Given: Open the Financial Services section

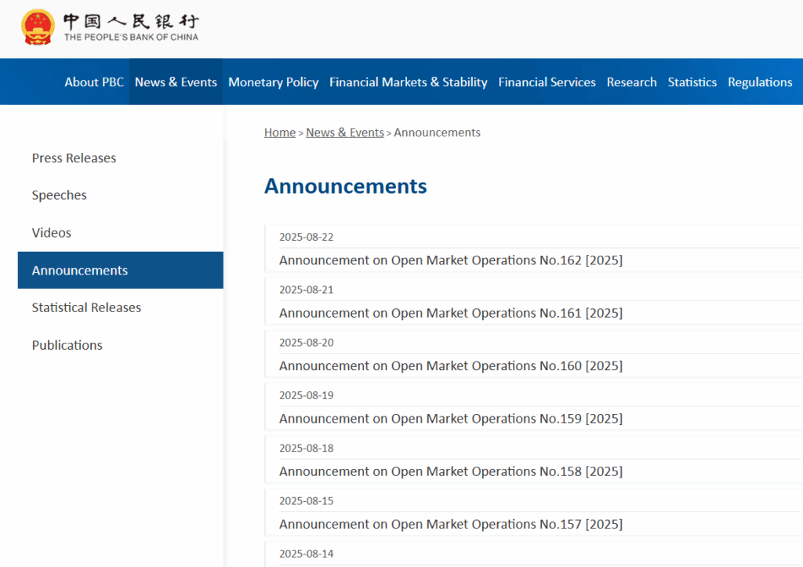Looking at the screenshot, I should (547, 82).
